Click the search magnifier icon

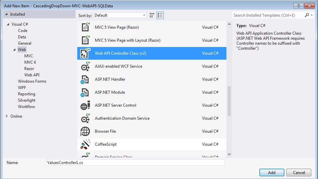click(x=307, y=15)
